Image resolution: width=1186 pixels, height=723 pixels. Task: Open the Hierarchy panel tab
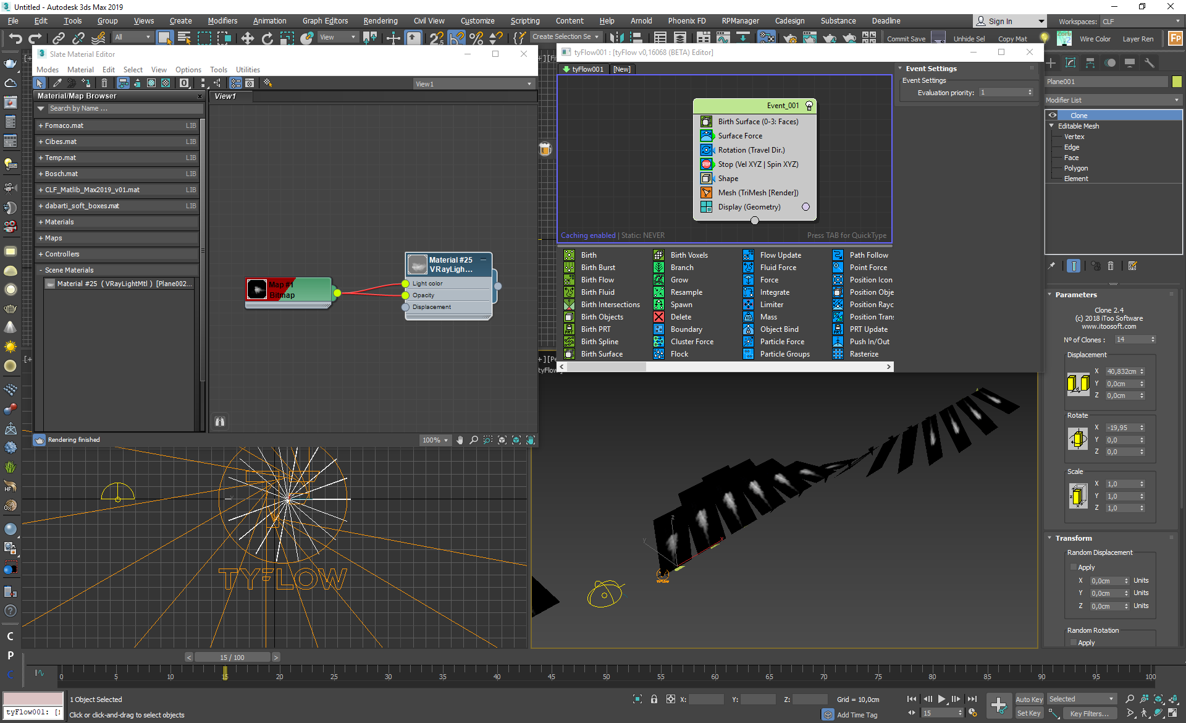[1090, 63]
